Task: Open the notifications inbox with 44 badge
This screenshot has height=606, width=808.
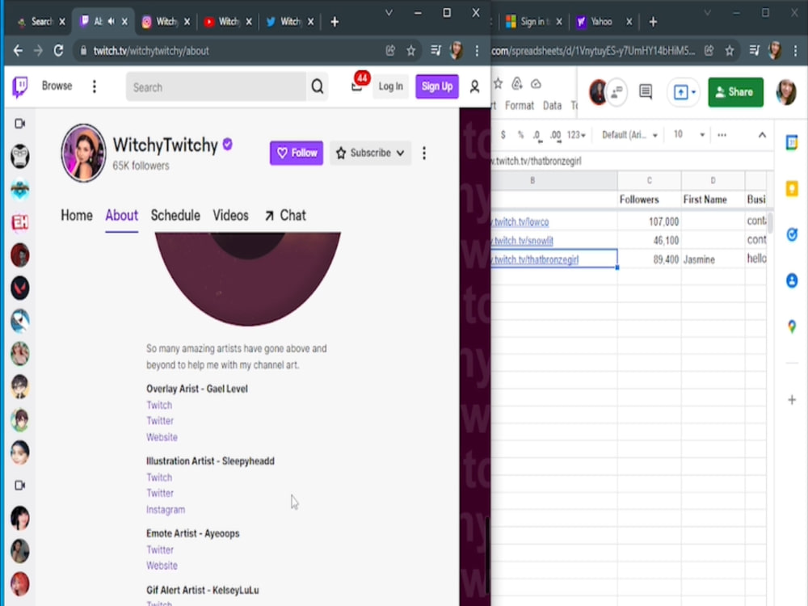Action: 357,86
